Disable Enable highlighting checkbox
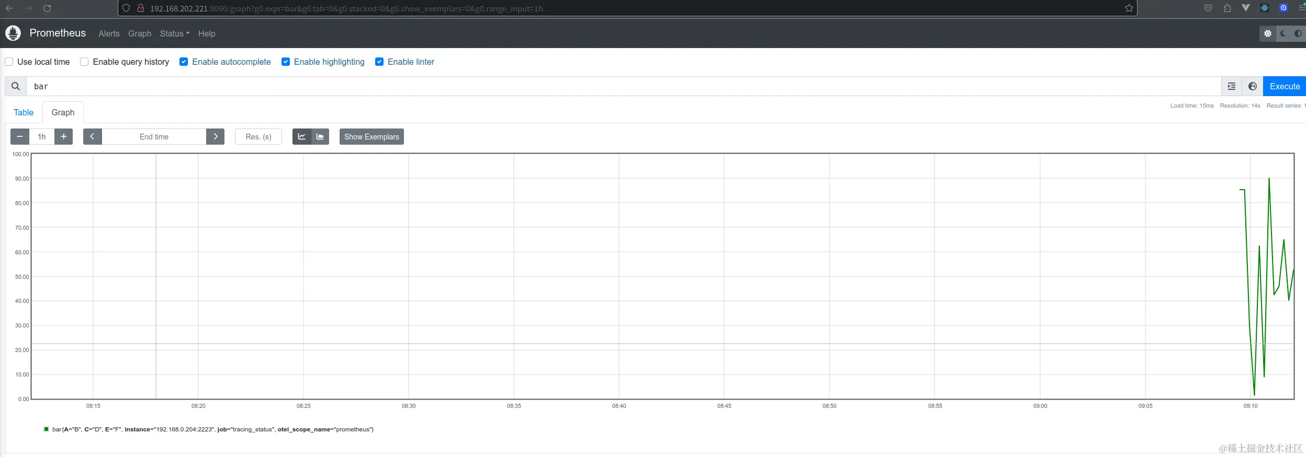The height and width of the screenshot is (457, 1306). click(286, 62)
